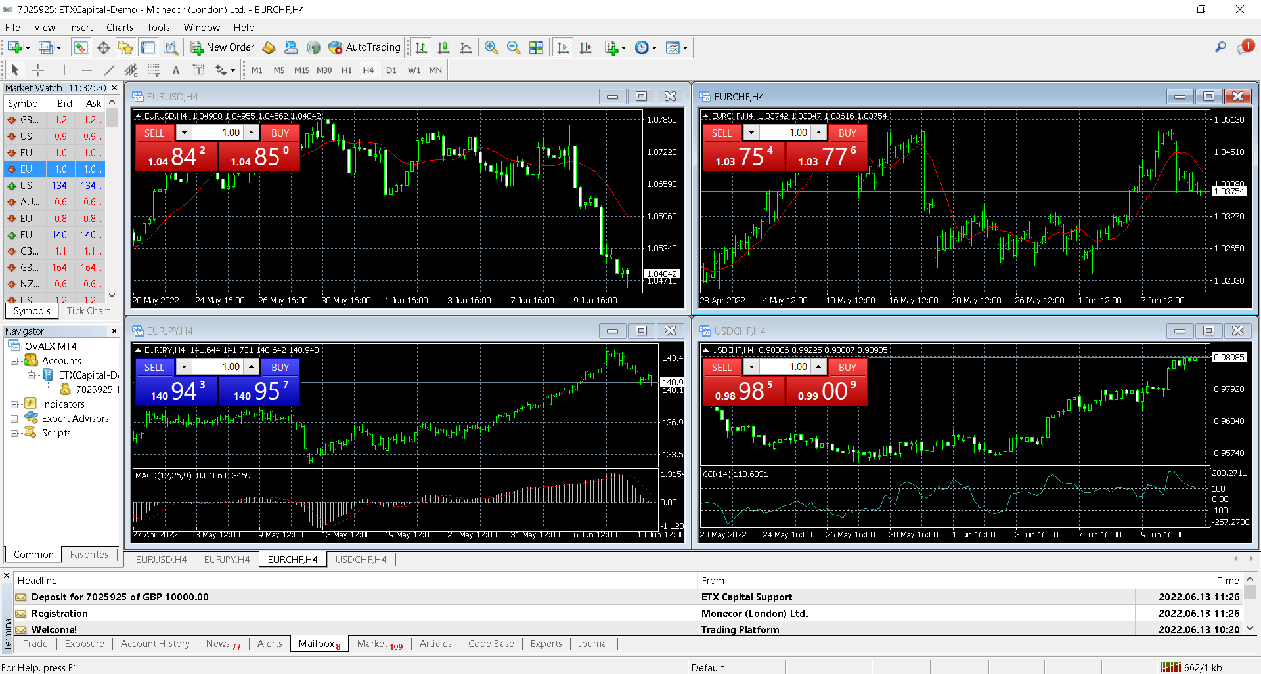Image resolution: width=1261 pixels, height=674 pixels.
Task: Toggle the Terminal panel toolbar icon
Action: click(148, 47)
